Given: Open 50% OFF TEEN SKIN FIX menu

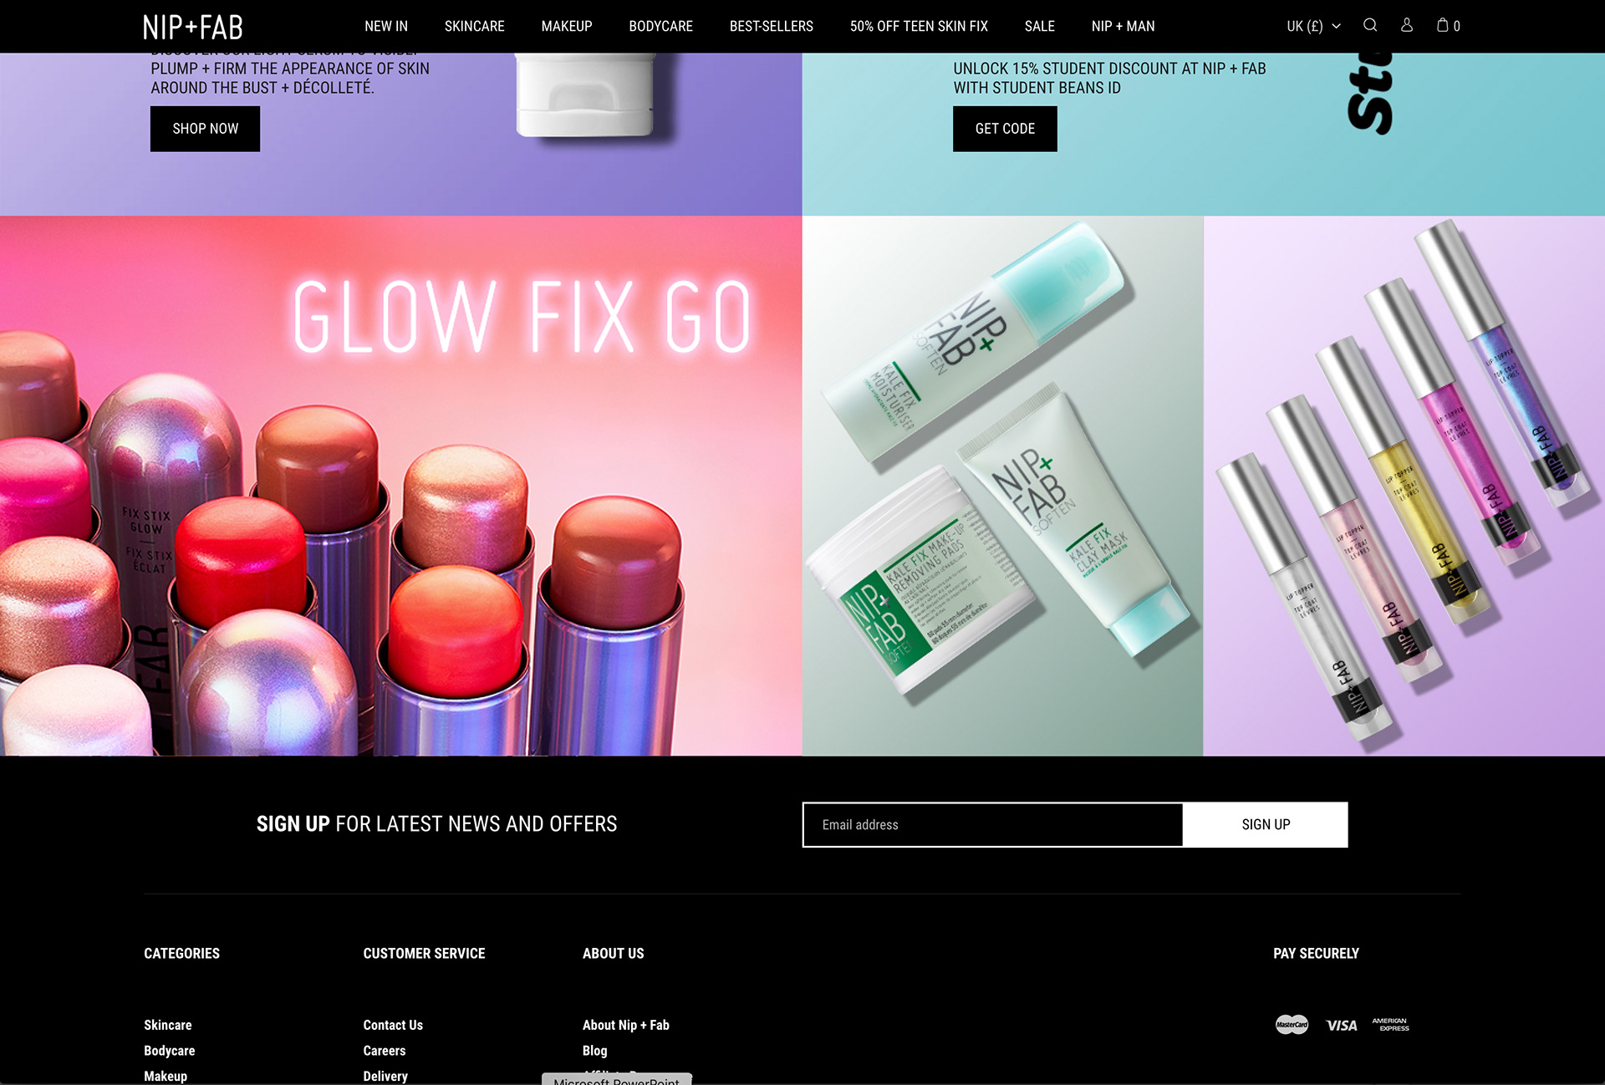Looking at the screenshot, I should 919,26.
